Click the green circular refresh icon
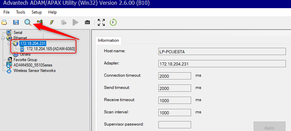The width and height of the screenshot is (291, 131). click(x=113, y=22)
